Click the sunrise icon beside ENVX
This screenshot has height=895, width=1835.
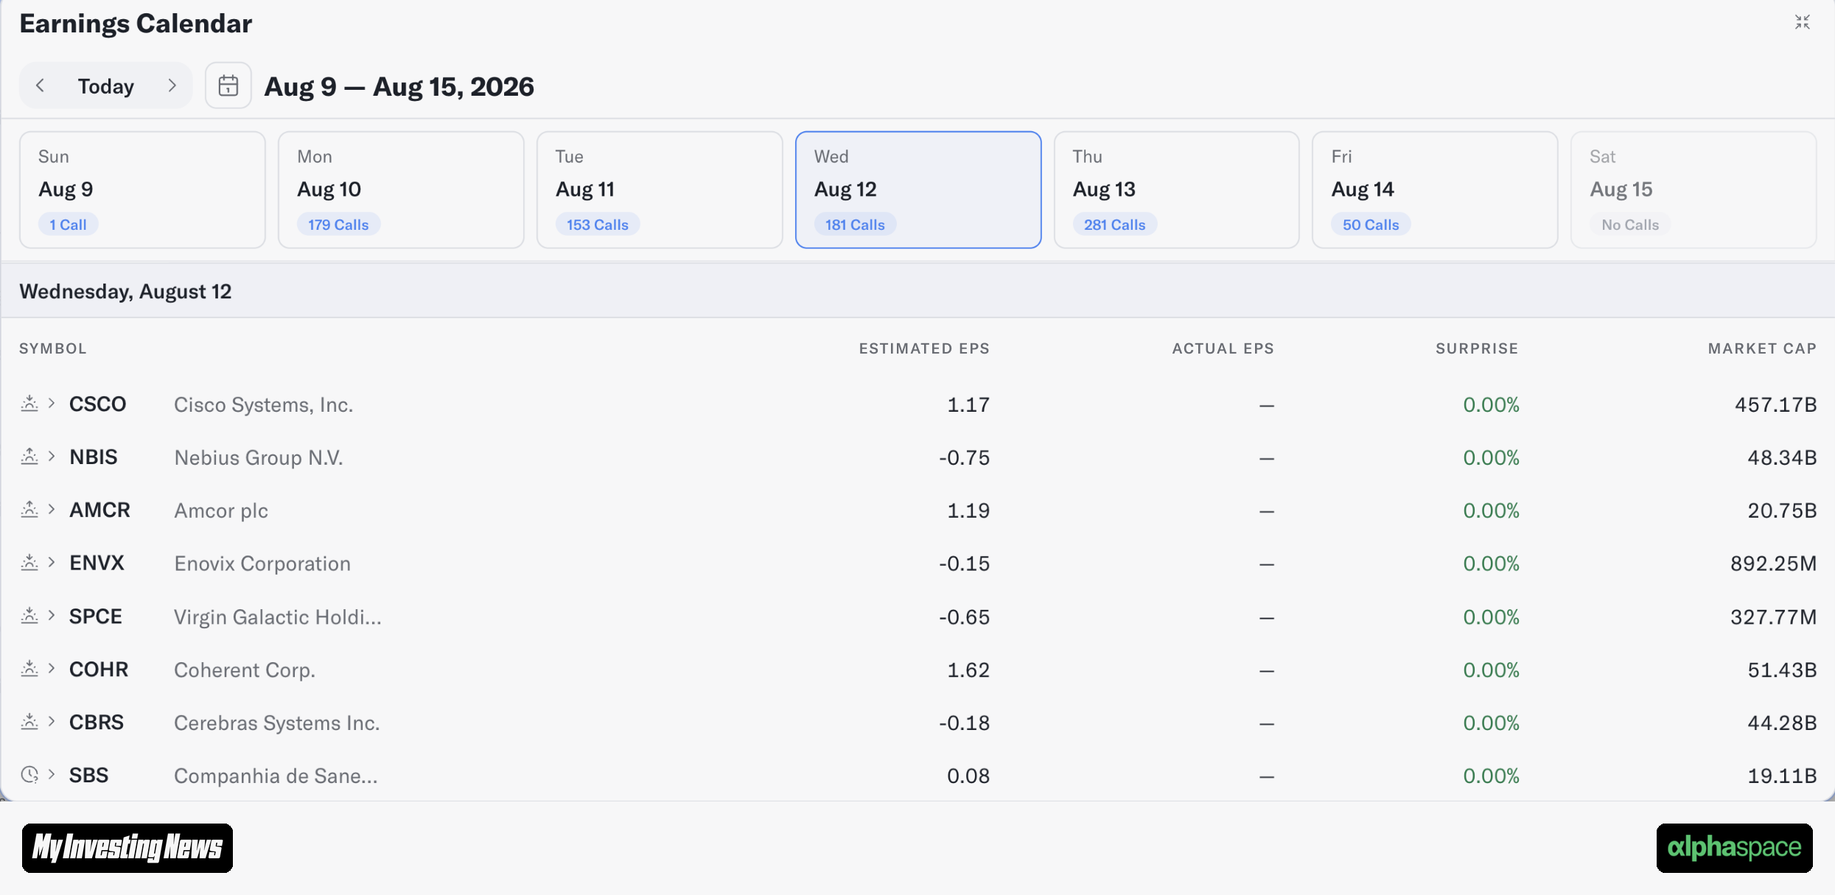(x=29, y=563)
